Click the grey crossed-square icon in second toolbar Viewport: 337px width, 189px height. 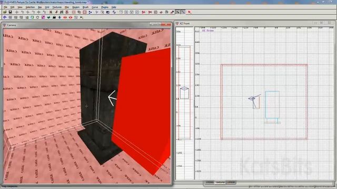[76, 17]
